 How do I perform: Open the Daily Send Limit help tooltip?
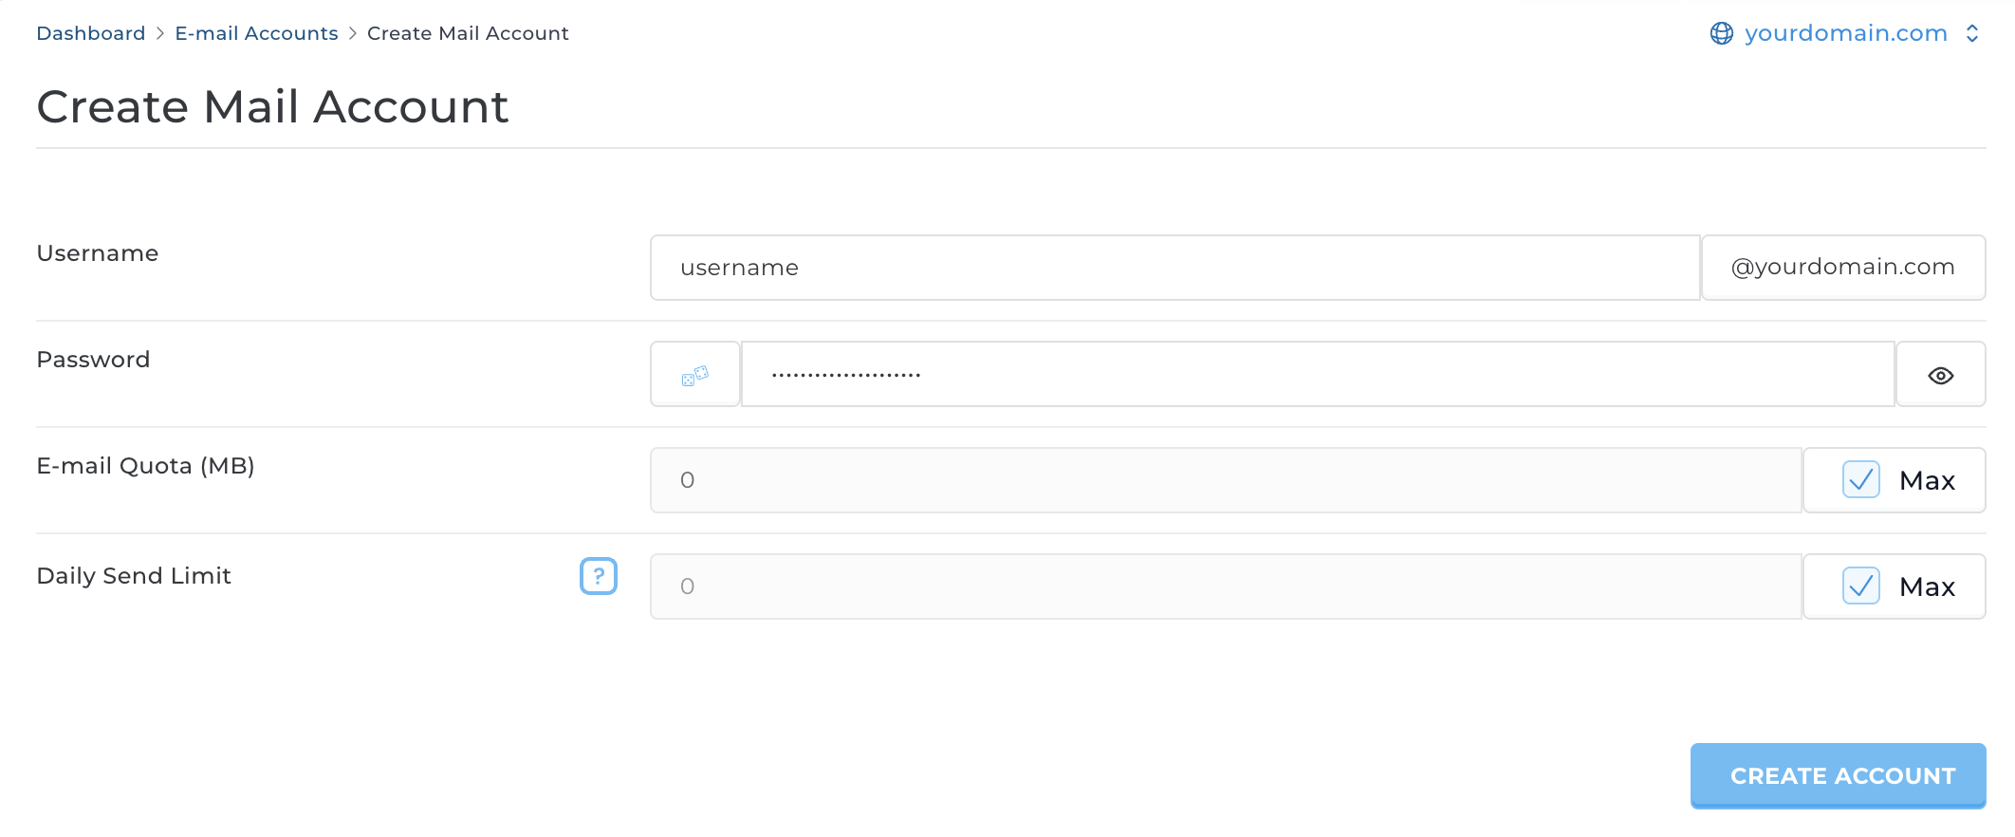point(598,575)
